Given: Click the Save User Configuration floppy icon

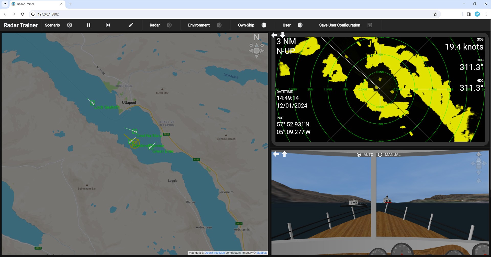Looking at the screenshot, I should click(370, 25).
